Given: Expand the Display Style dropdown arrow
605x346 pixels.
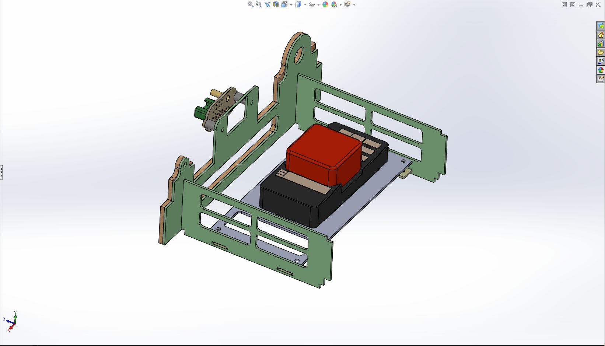Looking at the screenshot, I should point(304,5).
